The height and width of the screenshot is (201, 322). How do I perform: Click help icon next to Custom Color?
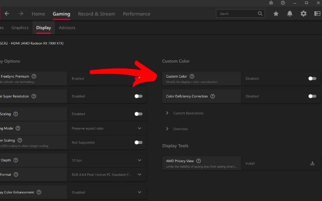(x=192, y=76)
